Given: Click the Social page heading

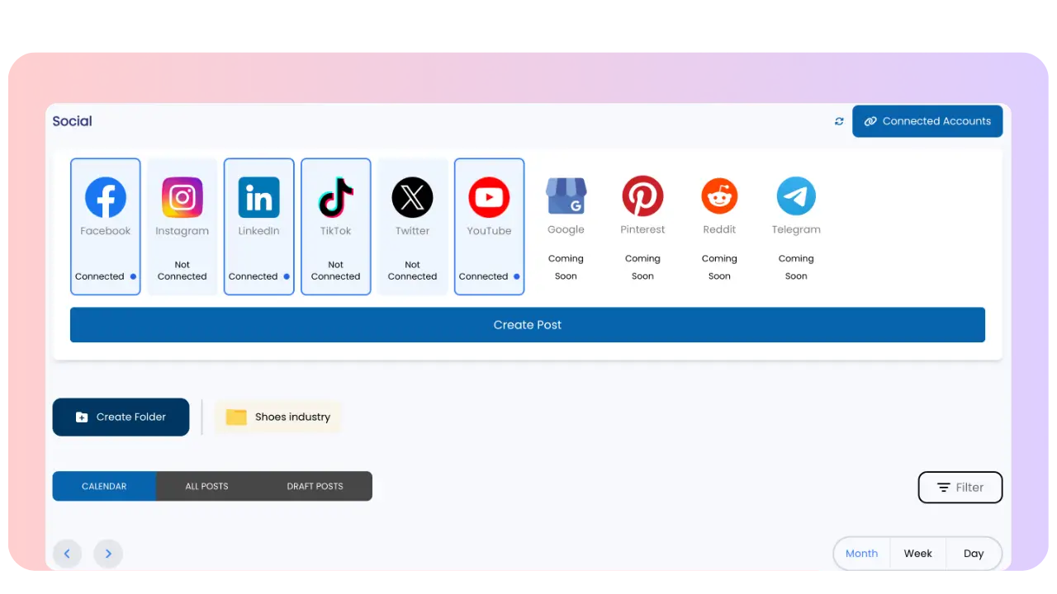Looking at the screenshot, I should click(x=73, y=121).
